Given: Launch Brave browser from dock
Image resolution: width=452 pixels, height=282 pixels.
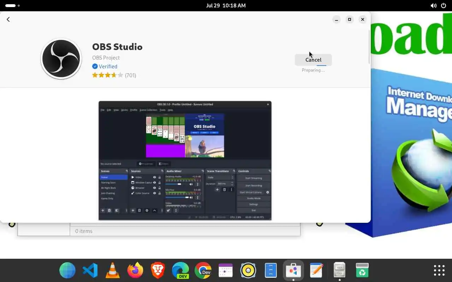Looking at the screenshot, I should (x=158, y=270).
